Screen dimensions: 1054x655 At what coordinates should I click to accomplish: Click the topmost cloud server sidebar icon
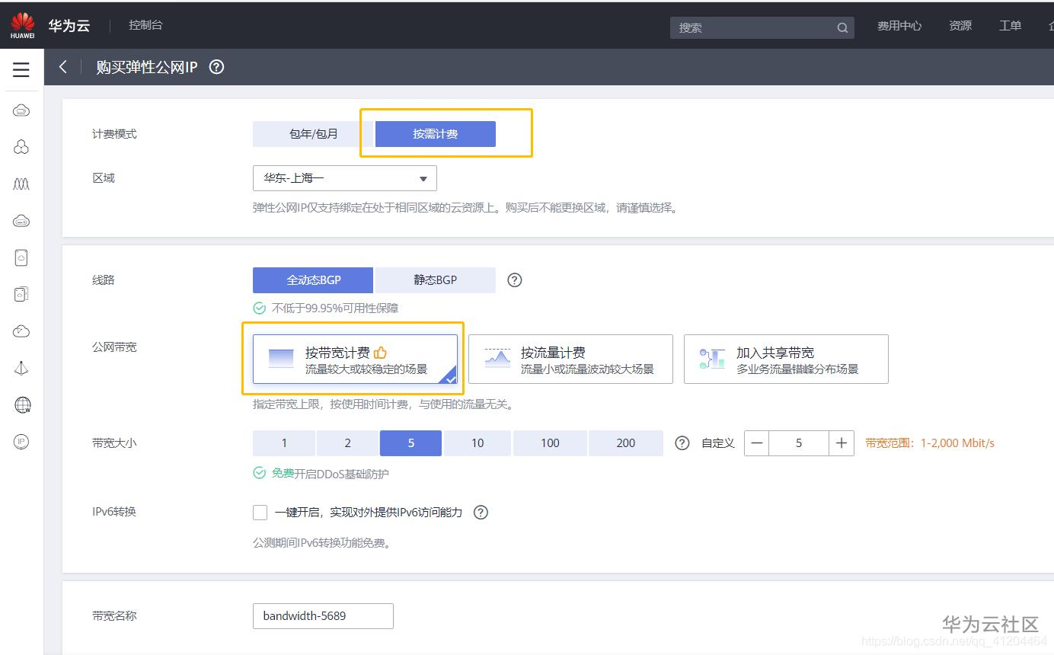21,111
